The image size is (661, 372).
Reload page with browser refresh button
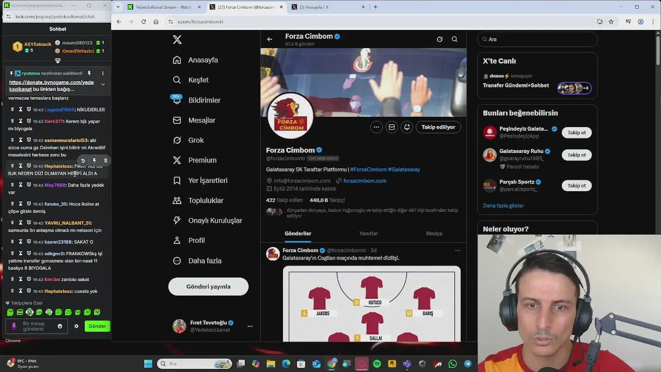[x=143, y=22]
